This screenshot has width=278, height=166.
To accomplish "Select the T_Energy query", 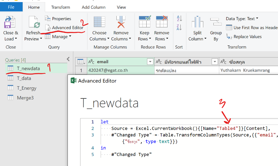I will click(x=26, y=88).
